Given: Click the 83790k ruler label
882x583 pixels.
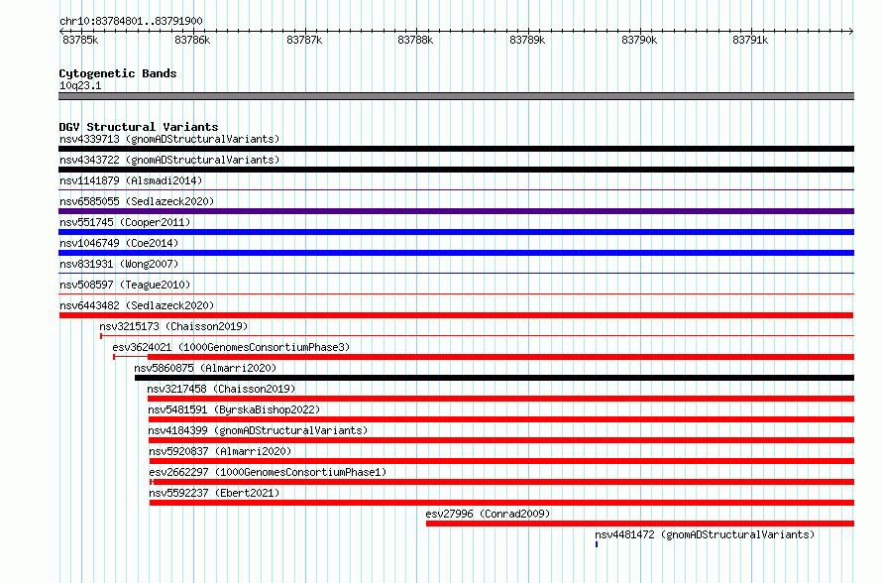Looking at the screenshot, I should (639, 40).
